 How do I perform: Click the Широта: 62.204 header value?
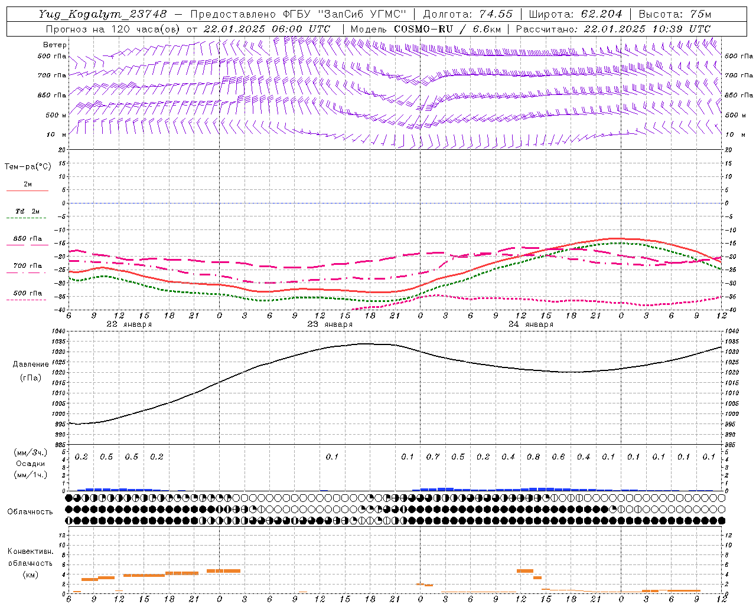pyautogui.click(x=575, y=14)
